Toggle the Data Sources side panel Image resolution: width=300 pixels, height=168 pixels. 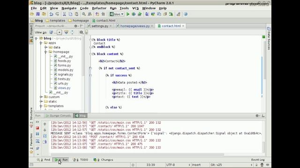click(269, 38)
